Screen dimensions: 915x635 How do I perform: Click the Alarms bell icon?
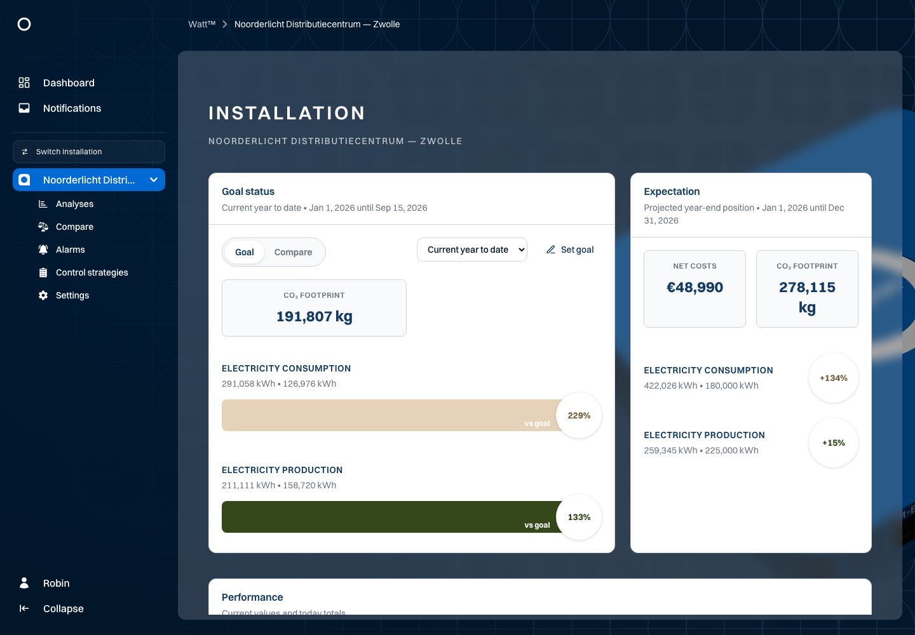coord(43,250)
